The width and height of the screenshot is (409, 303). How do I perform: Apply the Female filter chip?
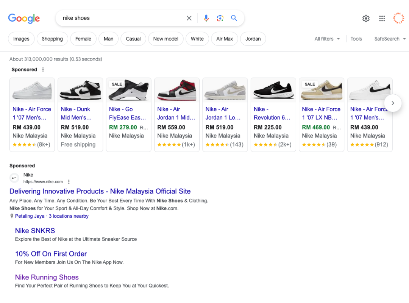tap(83, 39)
